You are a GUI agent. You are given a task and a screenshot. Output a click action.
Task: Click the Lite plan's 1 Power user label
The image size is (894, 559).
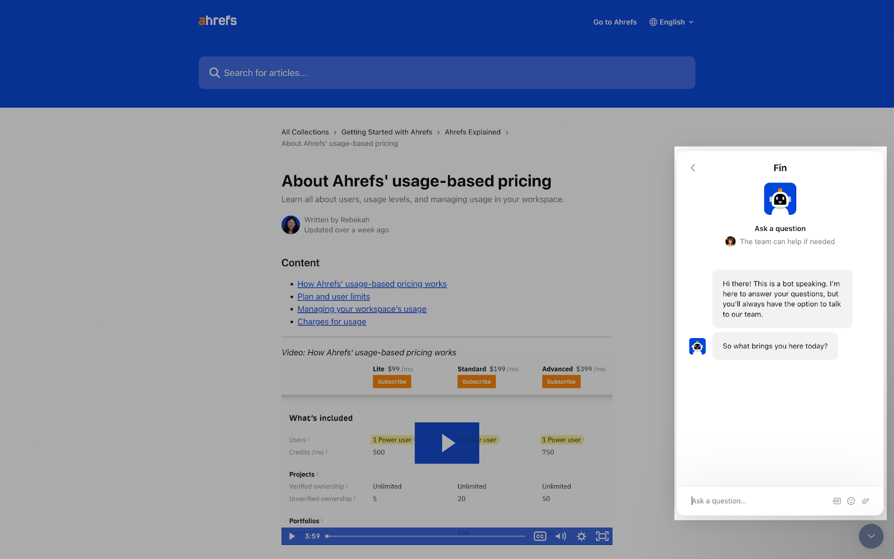point(392,440)
